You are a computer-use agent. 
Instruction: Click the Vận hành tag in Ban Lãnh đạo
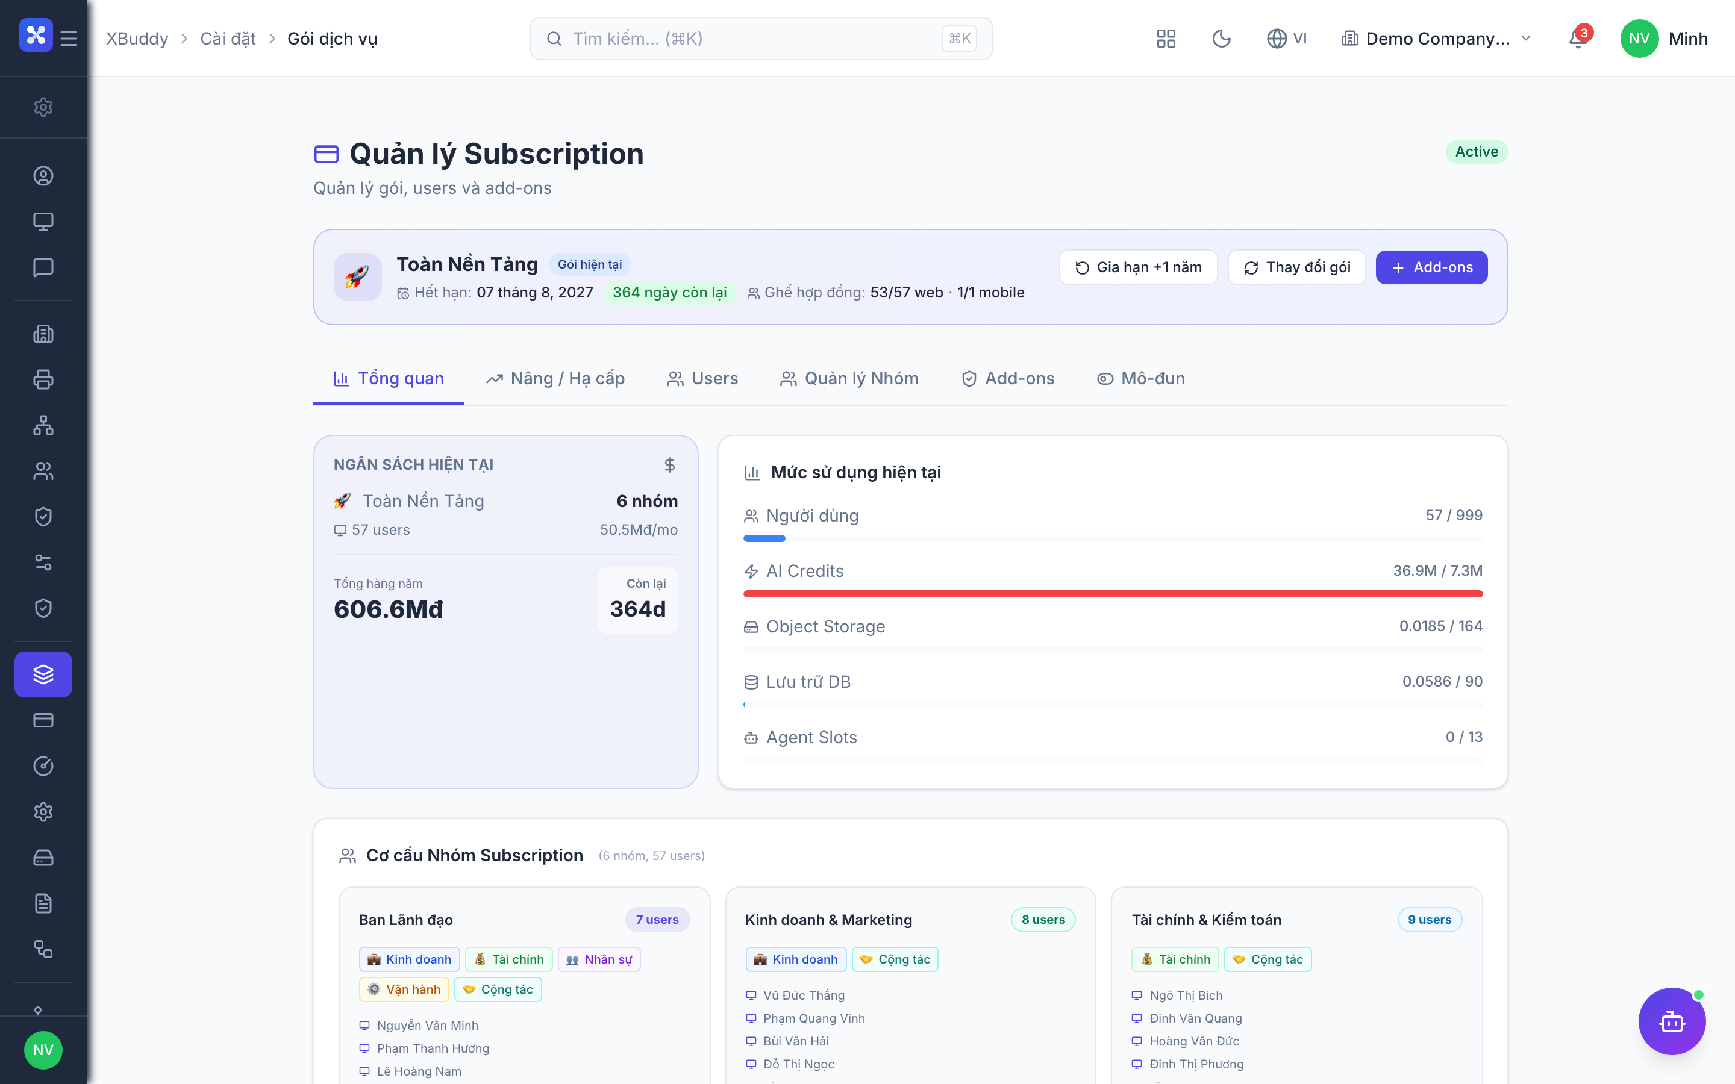click(x=404, y=989)
